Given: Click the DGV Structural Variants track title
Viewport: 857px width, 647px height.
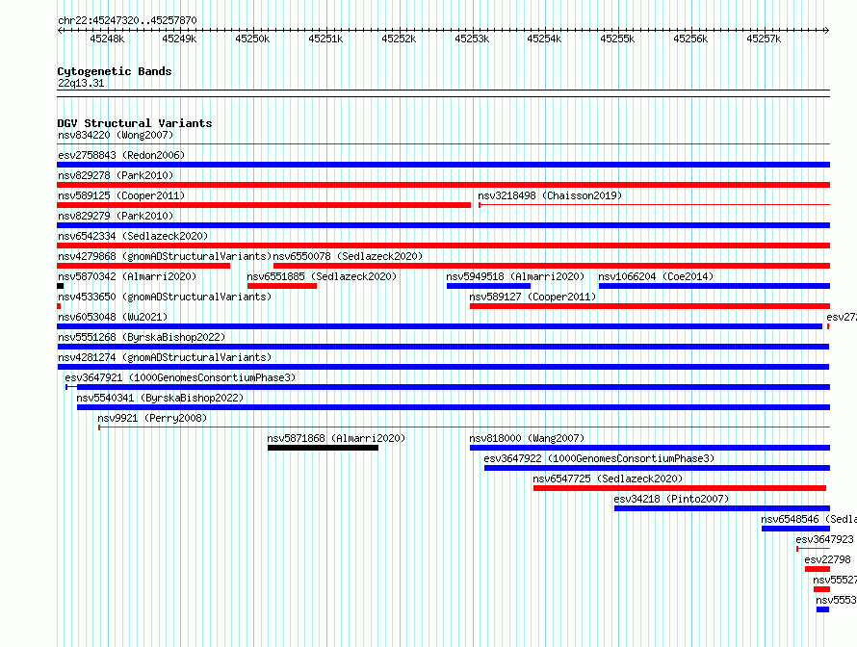Looking at the screenshot, I should coord(135,123).
